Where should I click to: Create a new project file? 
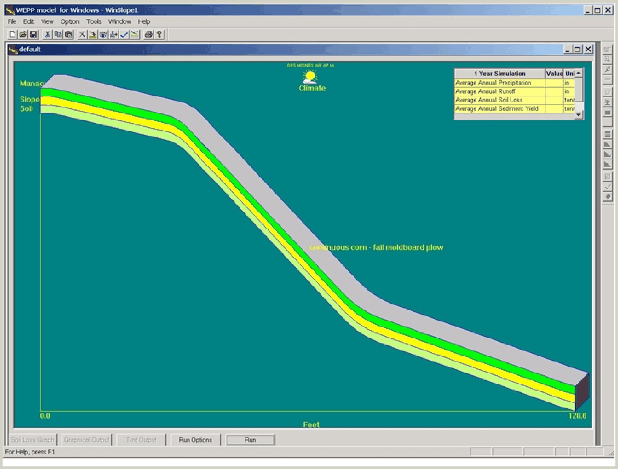12,34
